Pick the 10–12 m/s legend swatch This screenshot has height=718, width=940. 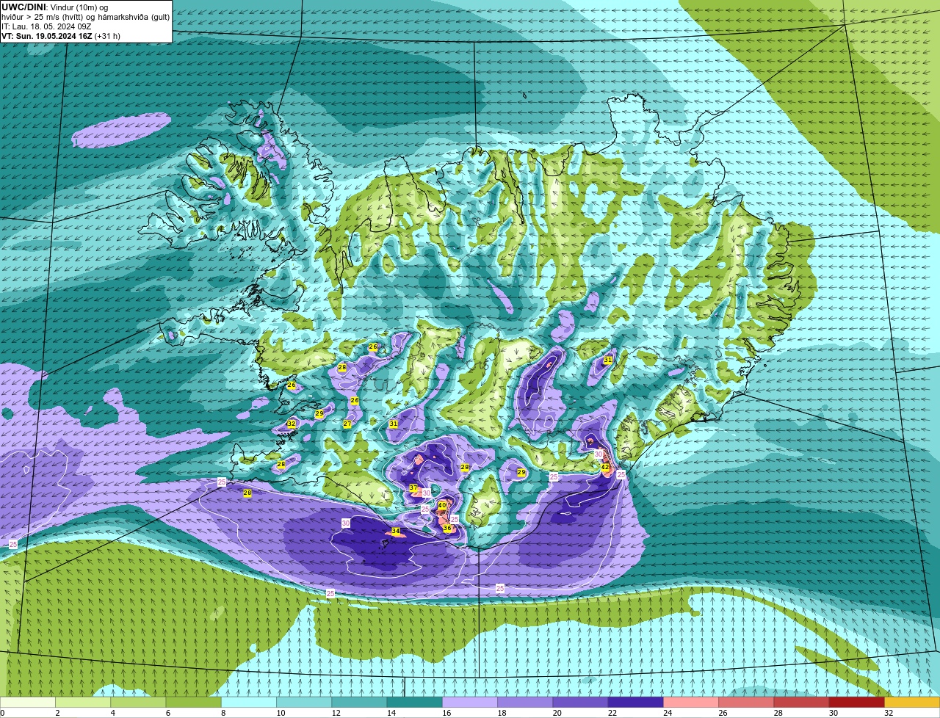[x=304, y=703]
